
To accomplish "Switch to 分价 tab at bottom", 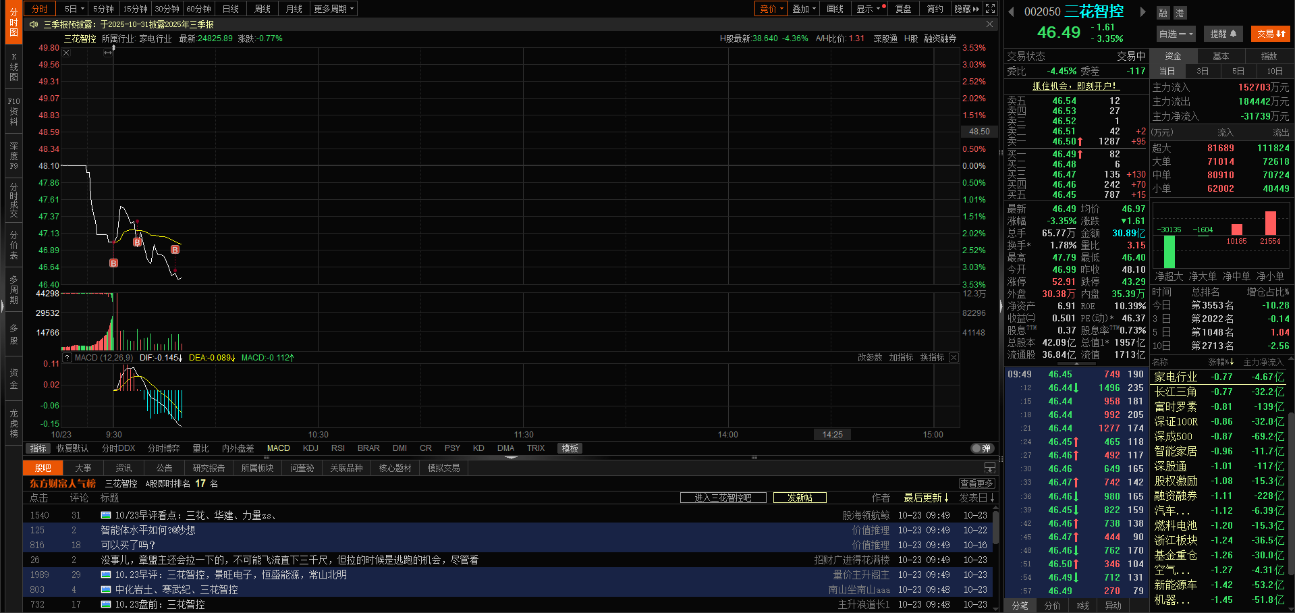I will [1052, 606].
